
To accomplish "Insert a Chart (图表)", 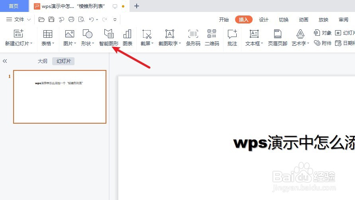I will pos(127,37).
